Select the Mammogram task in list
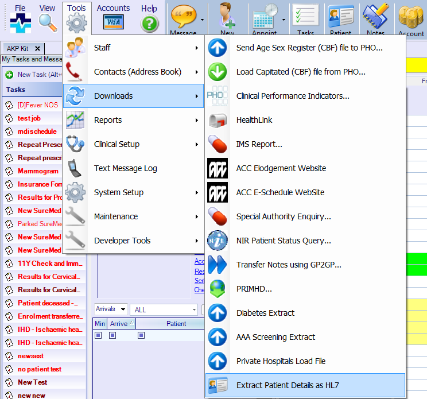Image resolution: width=427 pixels, height=399 pixels. (38, 171)
